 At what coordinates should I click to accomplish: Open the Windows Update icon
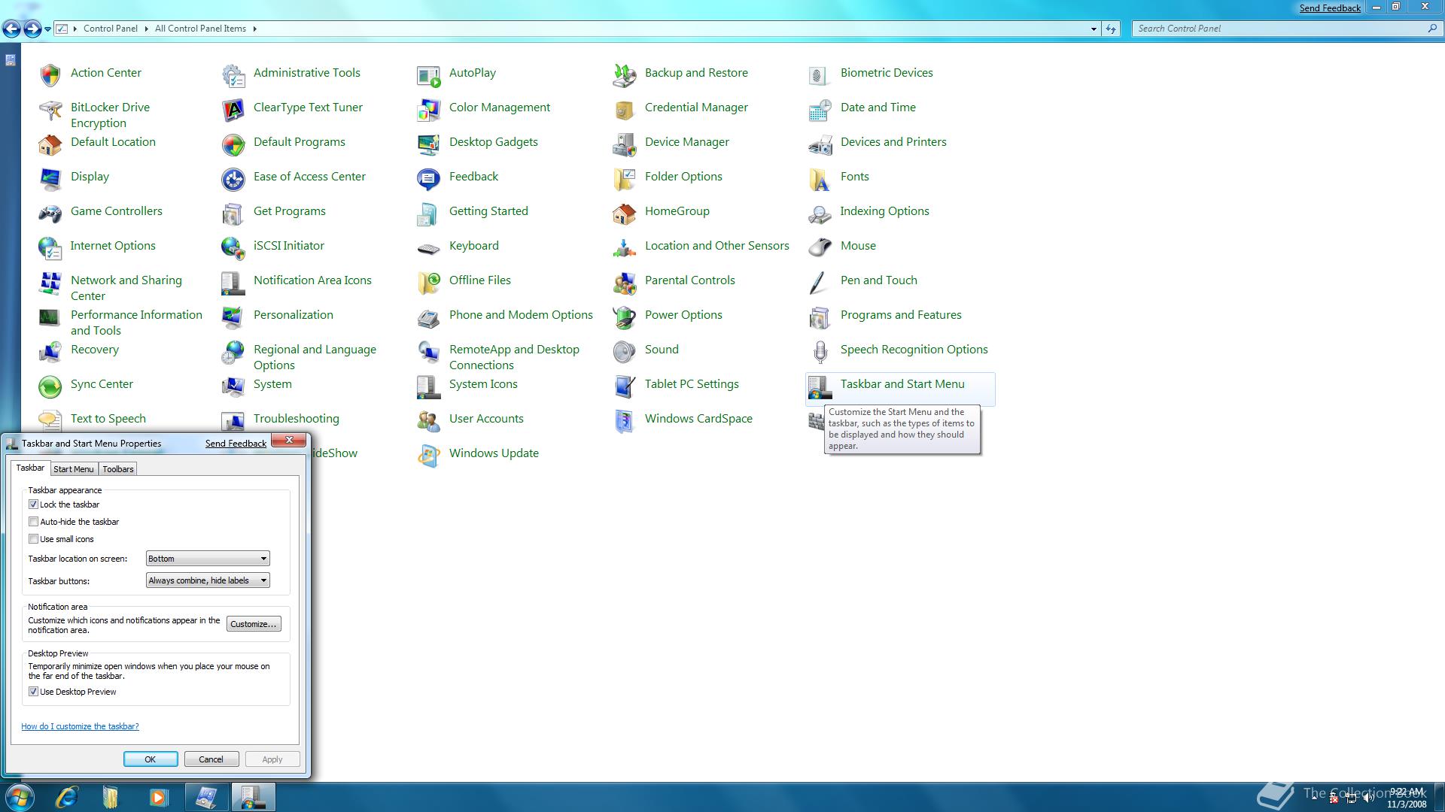(x=429, y=456)
